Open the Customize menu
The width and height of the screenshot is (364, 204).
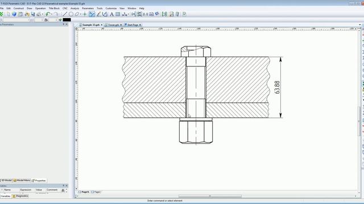(111, 8)
